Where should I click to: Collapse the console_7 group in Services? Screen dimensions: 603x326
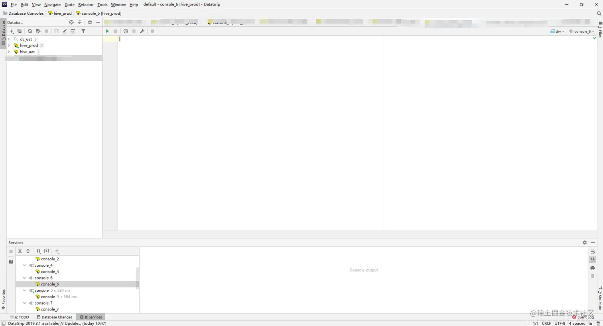tap(24, 303)
